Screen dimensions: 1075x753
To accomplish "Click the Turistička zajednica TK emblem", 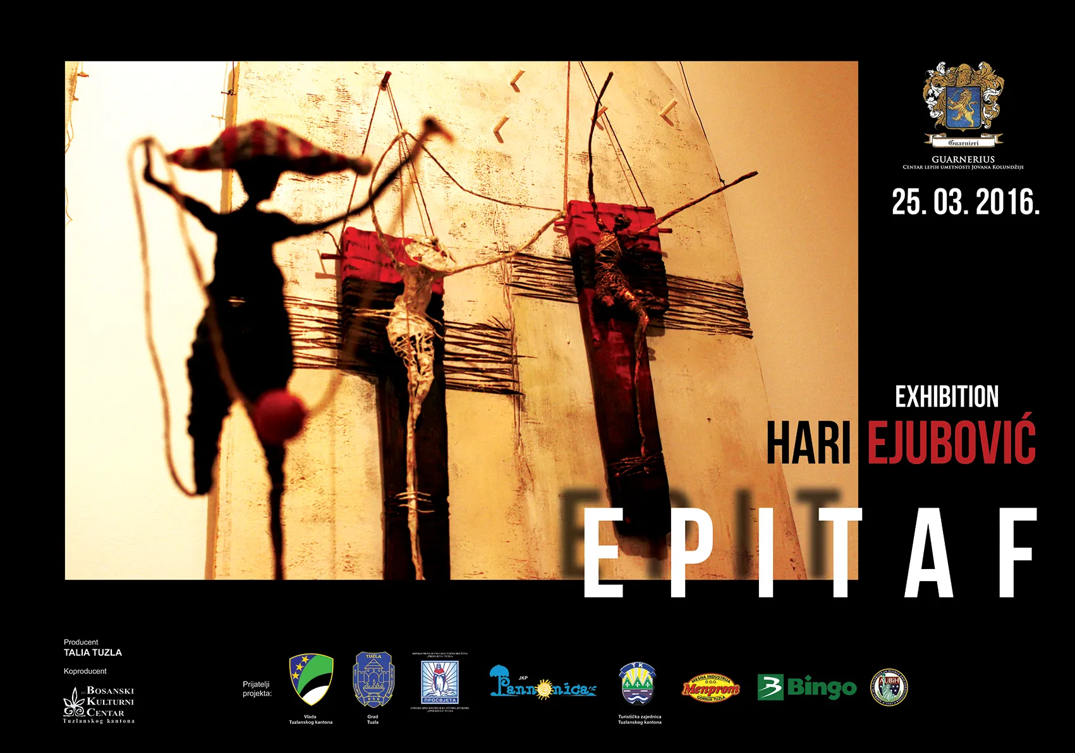I will pos(638,683).
